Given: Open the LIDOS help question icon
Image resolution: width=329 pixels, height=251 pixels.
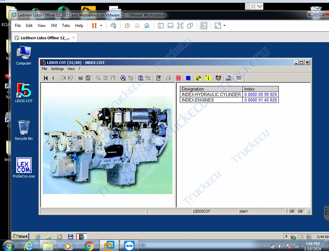Looking at the screenshot, I should click(228, 78).
